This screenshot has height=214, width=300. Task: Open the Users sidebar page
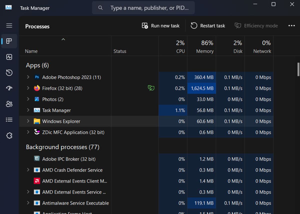click(9, 104)
